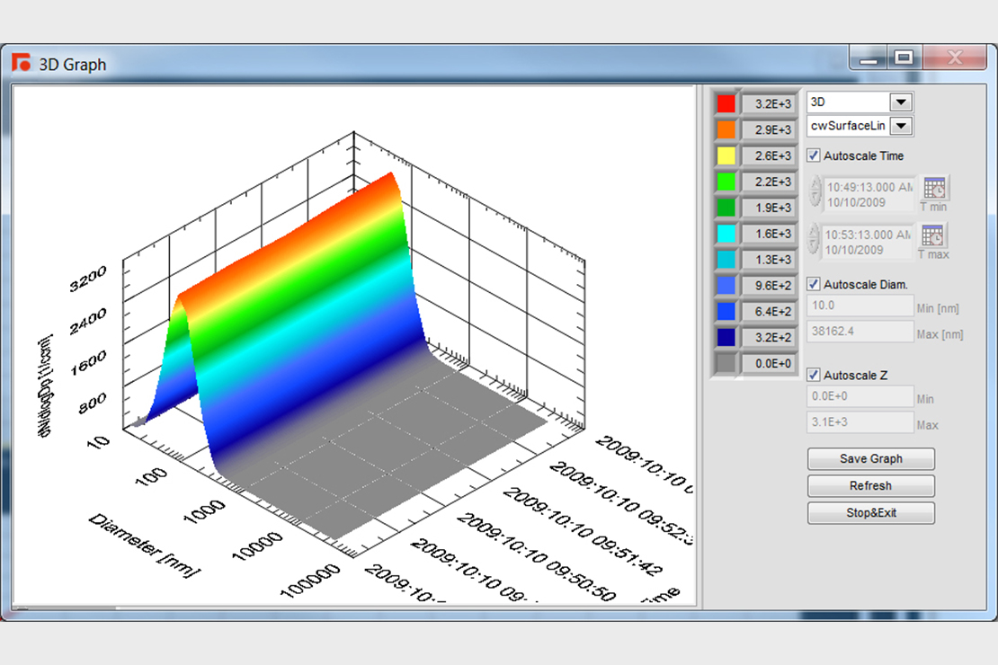Screen dimensions: 998x665
Task: Toggle the Autoscale Diam. checkbox
Action: click(x=814, y=284)
